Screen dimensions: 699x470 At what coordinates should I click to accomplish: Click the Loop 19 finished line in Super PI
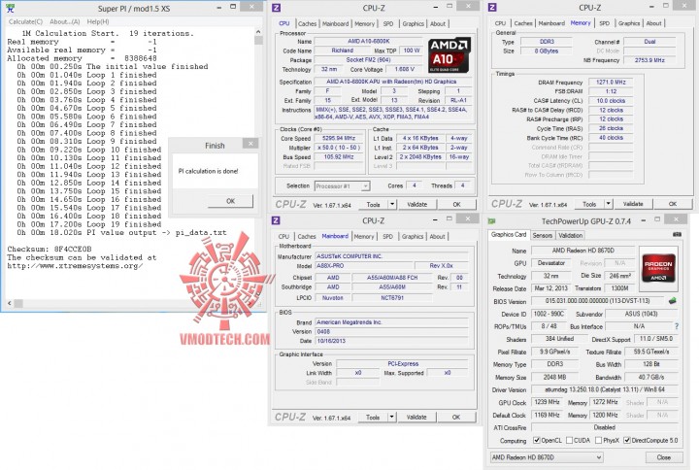89,224
